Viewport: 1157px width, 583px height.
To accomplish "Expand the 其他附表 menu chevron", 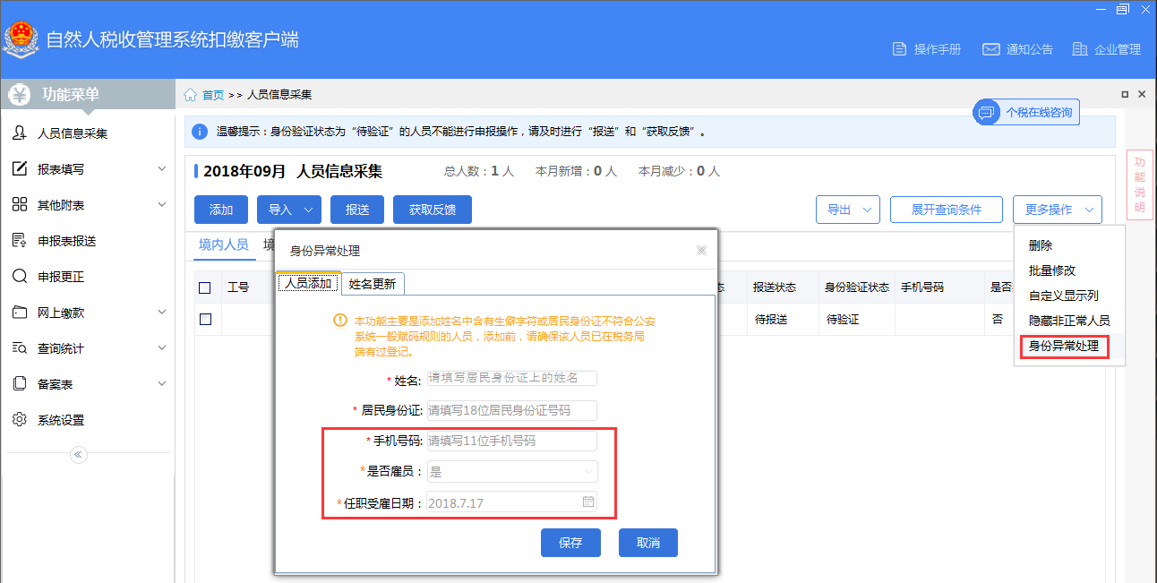I will point(162,205).
